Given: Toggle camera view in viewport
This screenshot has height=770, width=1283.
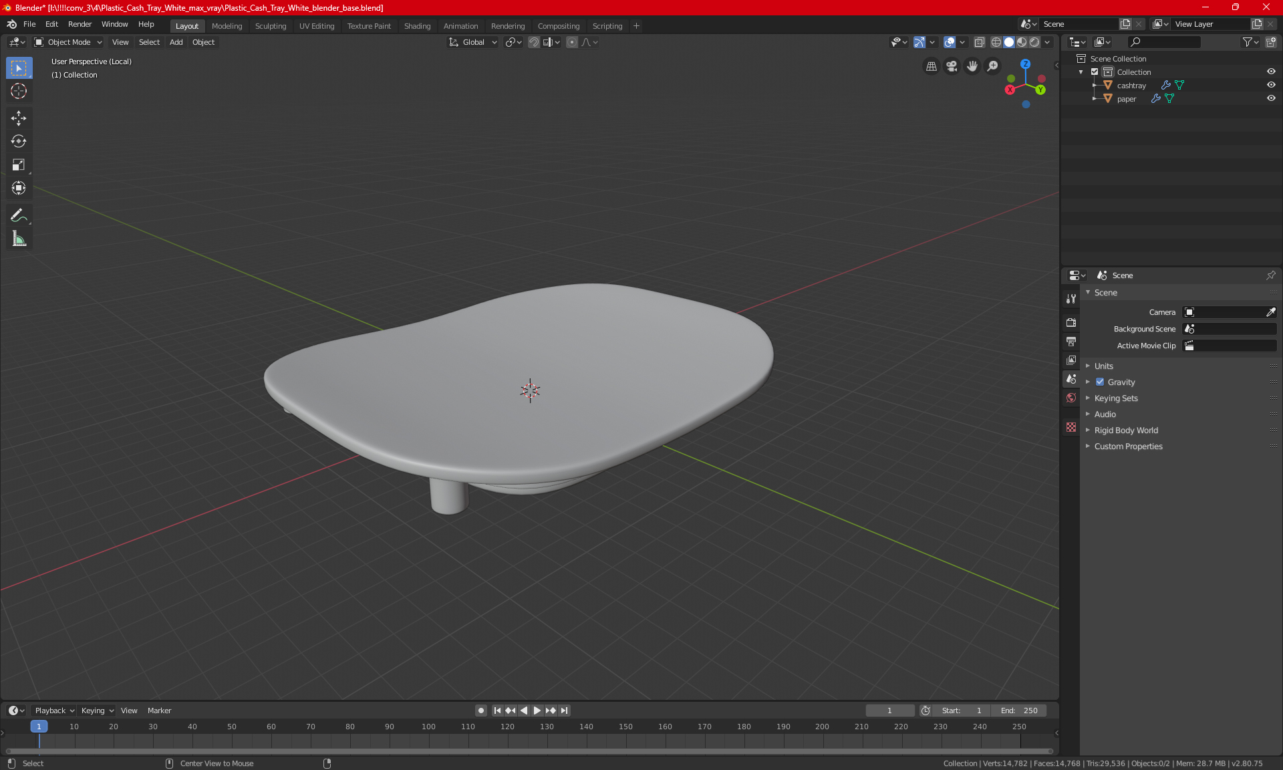Looking at the screenshot, I should tap(952, 66).
